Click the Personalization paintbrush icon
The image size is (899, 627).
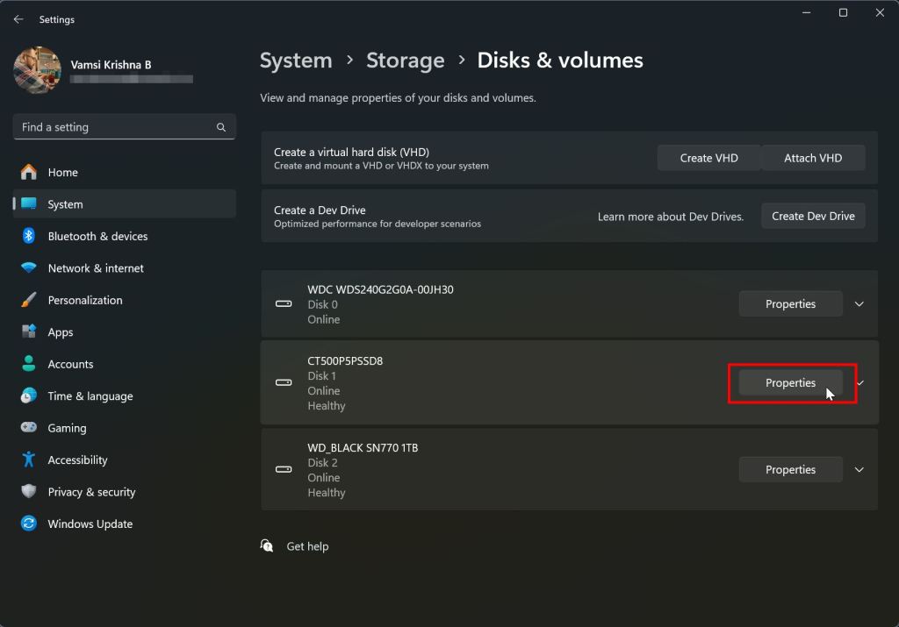29,300
